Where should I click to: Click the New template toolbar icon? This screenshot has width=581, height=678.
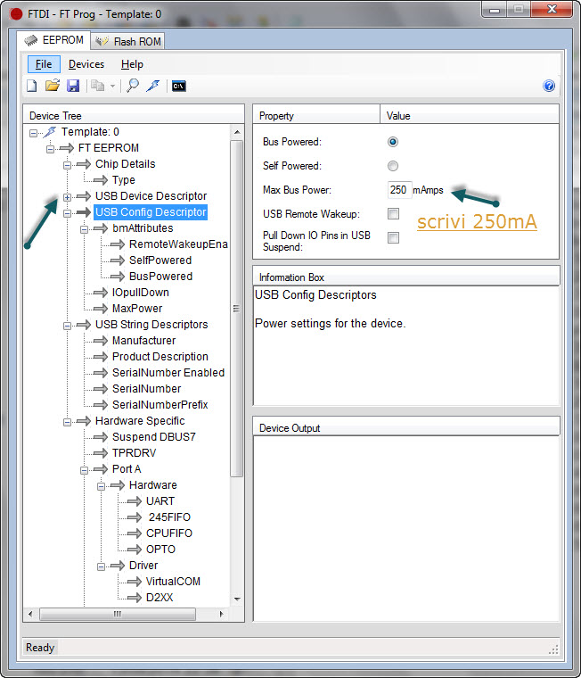pos(31,86)
